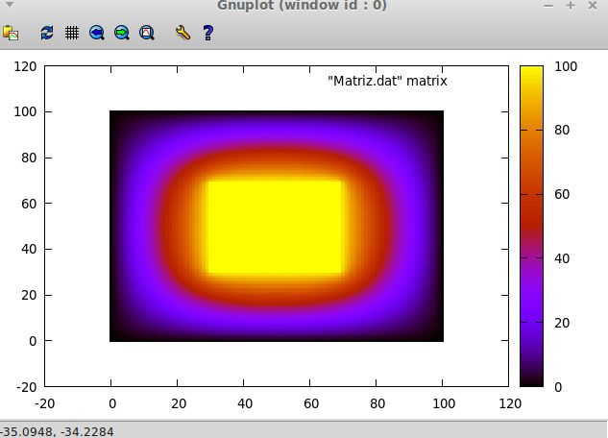Click the yellow center of the heatmap
The image size is (608, 438).
tap(275, 227)
